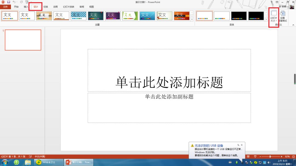Apply the dark purple theme
The width and height of the screenshot is (296, 166).
(113, 16)
